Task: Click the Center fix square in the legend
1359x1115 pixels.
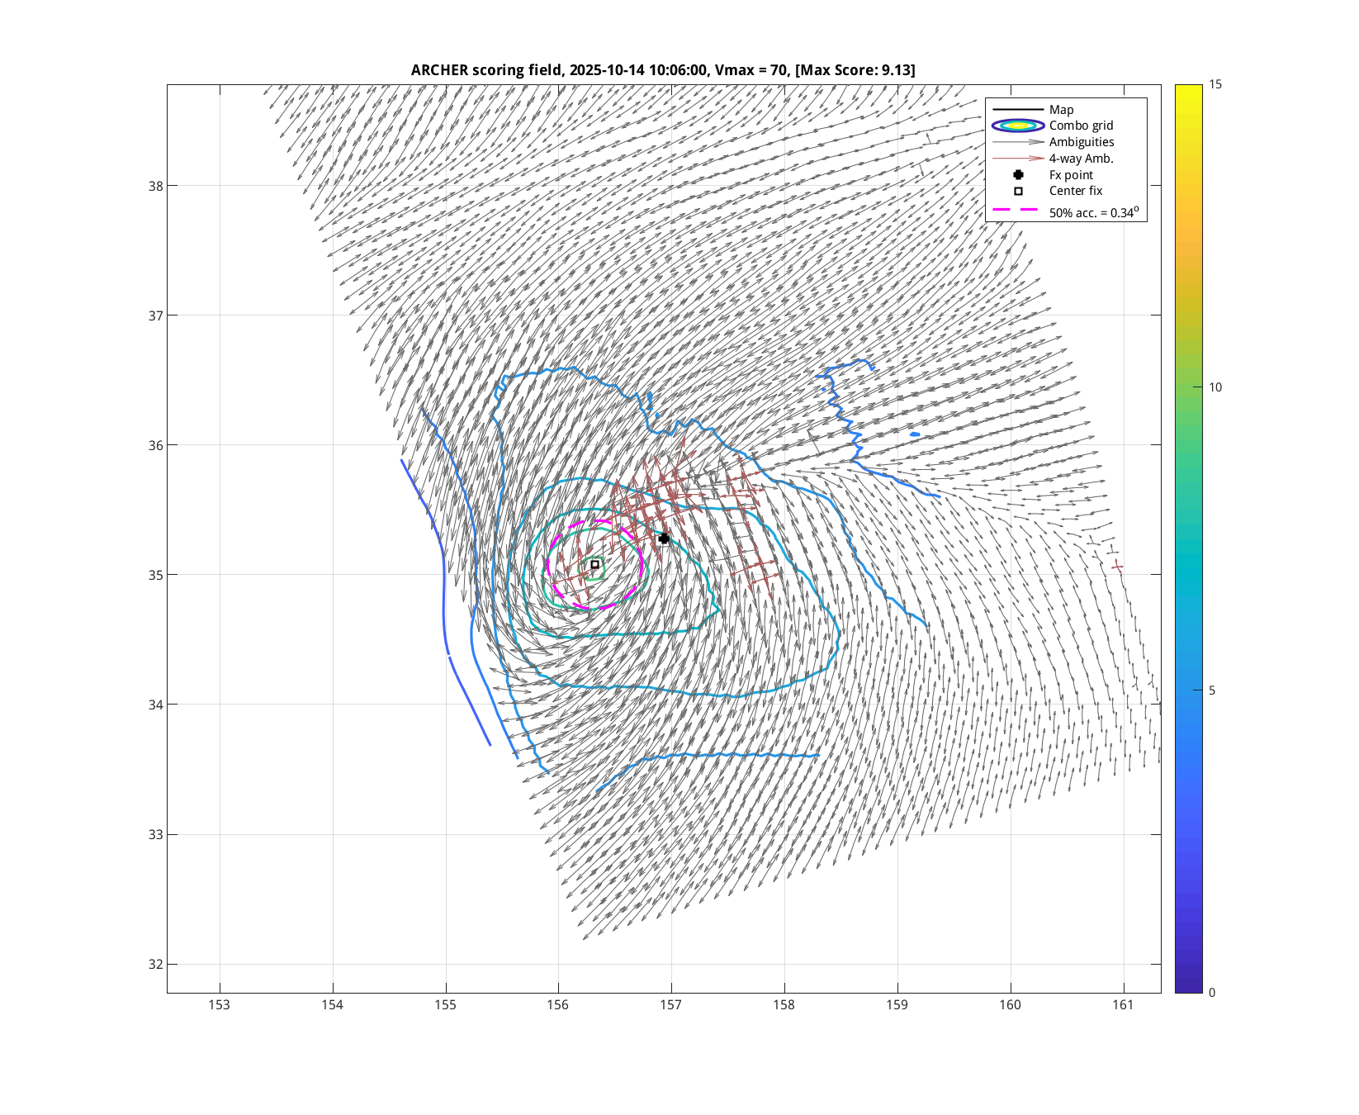Action: coord(1018,191)
